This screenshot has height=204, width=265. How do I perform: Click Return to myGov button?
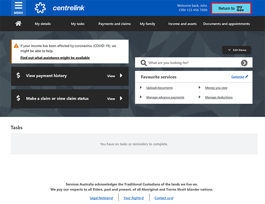(x=231, y=9)
